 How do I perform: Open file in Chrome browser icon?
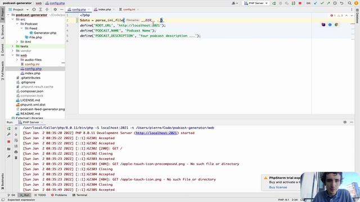click(336, 25)
